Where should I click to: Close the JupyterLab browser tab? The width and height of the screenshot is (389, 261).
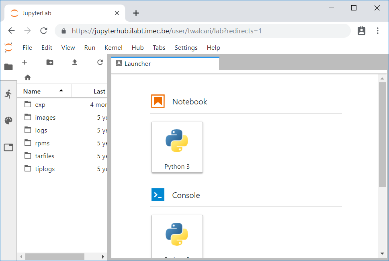click(x=117, y=13)
